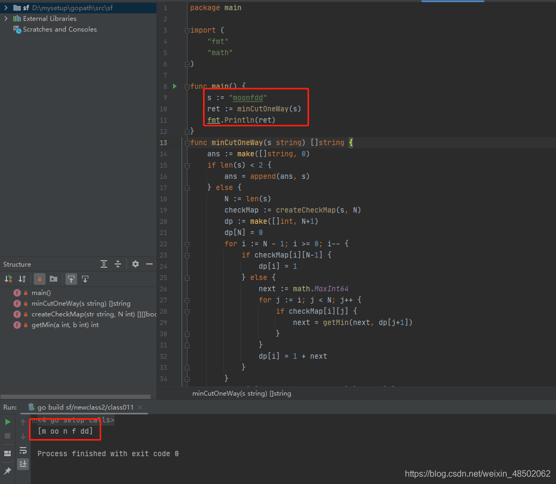
Task: Collapse the for i := N - 1 loop fold
Action: (x=187, y=244)
